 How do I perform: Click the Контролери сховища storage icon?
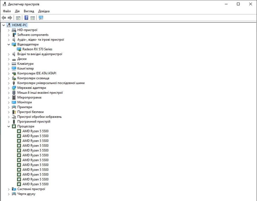point(14,78)
